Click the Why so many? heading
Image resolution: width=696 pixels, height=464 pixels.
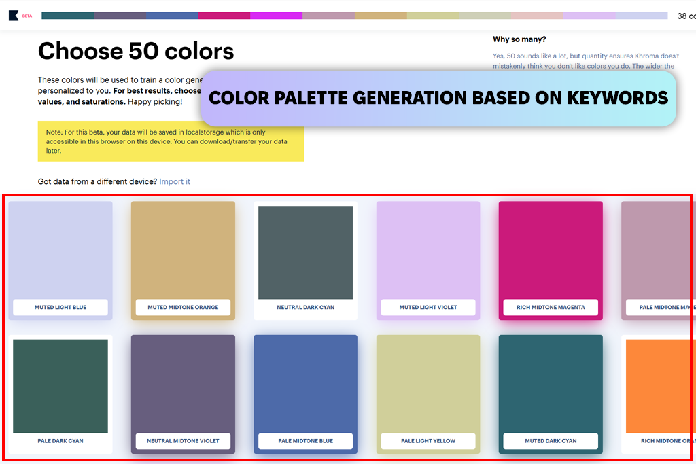(x=519, y=39)
